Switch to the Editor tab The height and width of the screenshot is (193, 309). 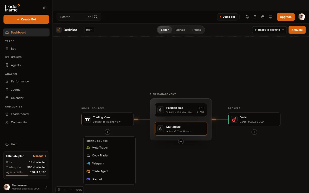tap(165, 30)
